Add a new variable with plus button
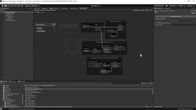The width and height of the screenshot is (196, 110). click(54, 25)
